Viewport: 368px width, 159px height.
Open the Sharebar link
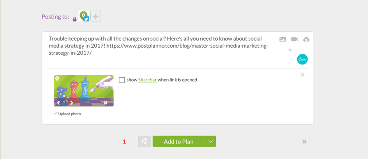147,80
